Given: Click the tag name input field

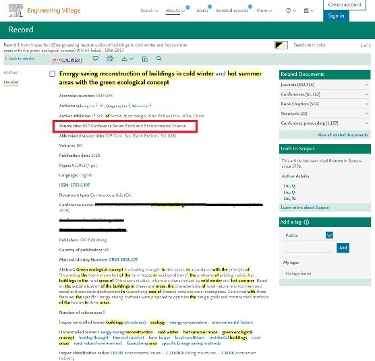Looking at the screenshot, I should tap(308, 248).
